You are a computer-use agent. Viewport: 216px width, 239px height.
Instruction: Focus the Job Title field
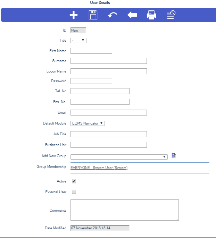109,134
